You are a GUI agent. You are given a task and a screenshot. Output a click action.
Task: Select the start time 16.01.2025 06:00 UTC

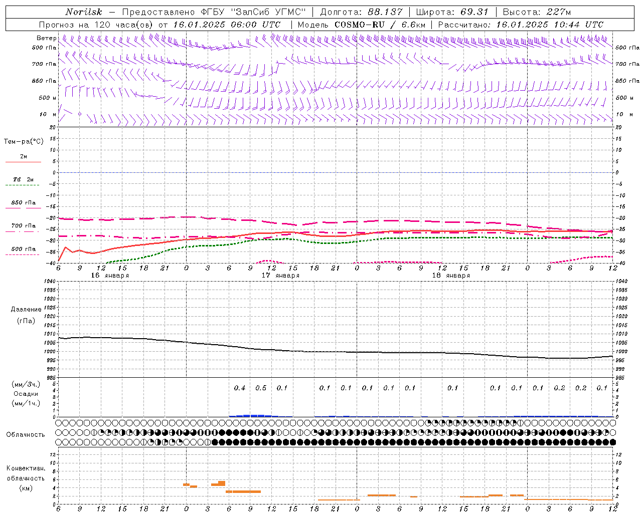click(227, 25)
